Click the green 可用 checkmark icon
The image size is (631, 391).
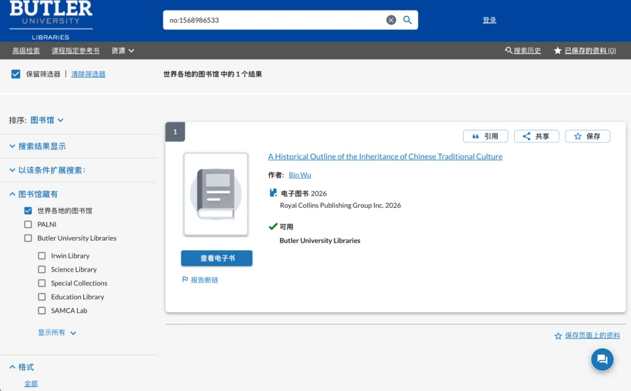click(x=273, y=226)
